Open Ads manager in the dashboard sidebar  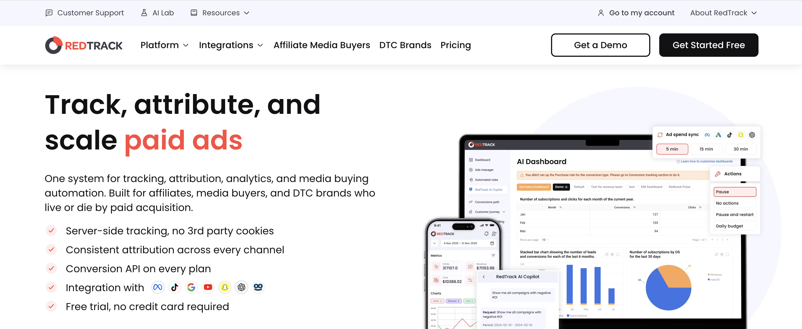pyautogui.click(x=481, y=170)
